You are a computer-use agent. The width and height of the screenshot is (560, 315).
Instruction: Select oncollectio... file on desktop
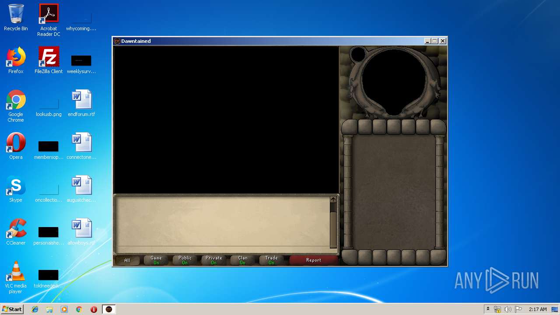(x=49, y=192)
